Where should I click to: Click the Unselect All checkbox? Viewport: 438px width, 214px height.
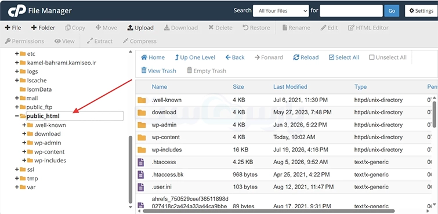tap(371, 57)
